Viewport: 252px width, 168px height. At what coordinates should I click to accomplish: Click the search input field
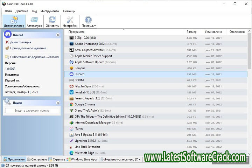[x=32, y=111]
